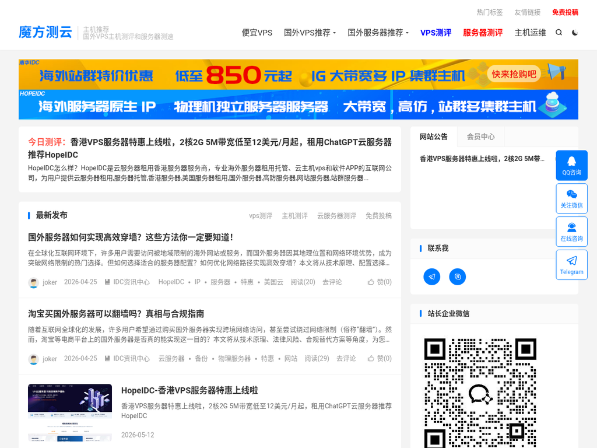Click the QQ咨询 bell floating button

pos(571,165)
